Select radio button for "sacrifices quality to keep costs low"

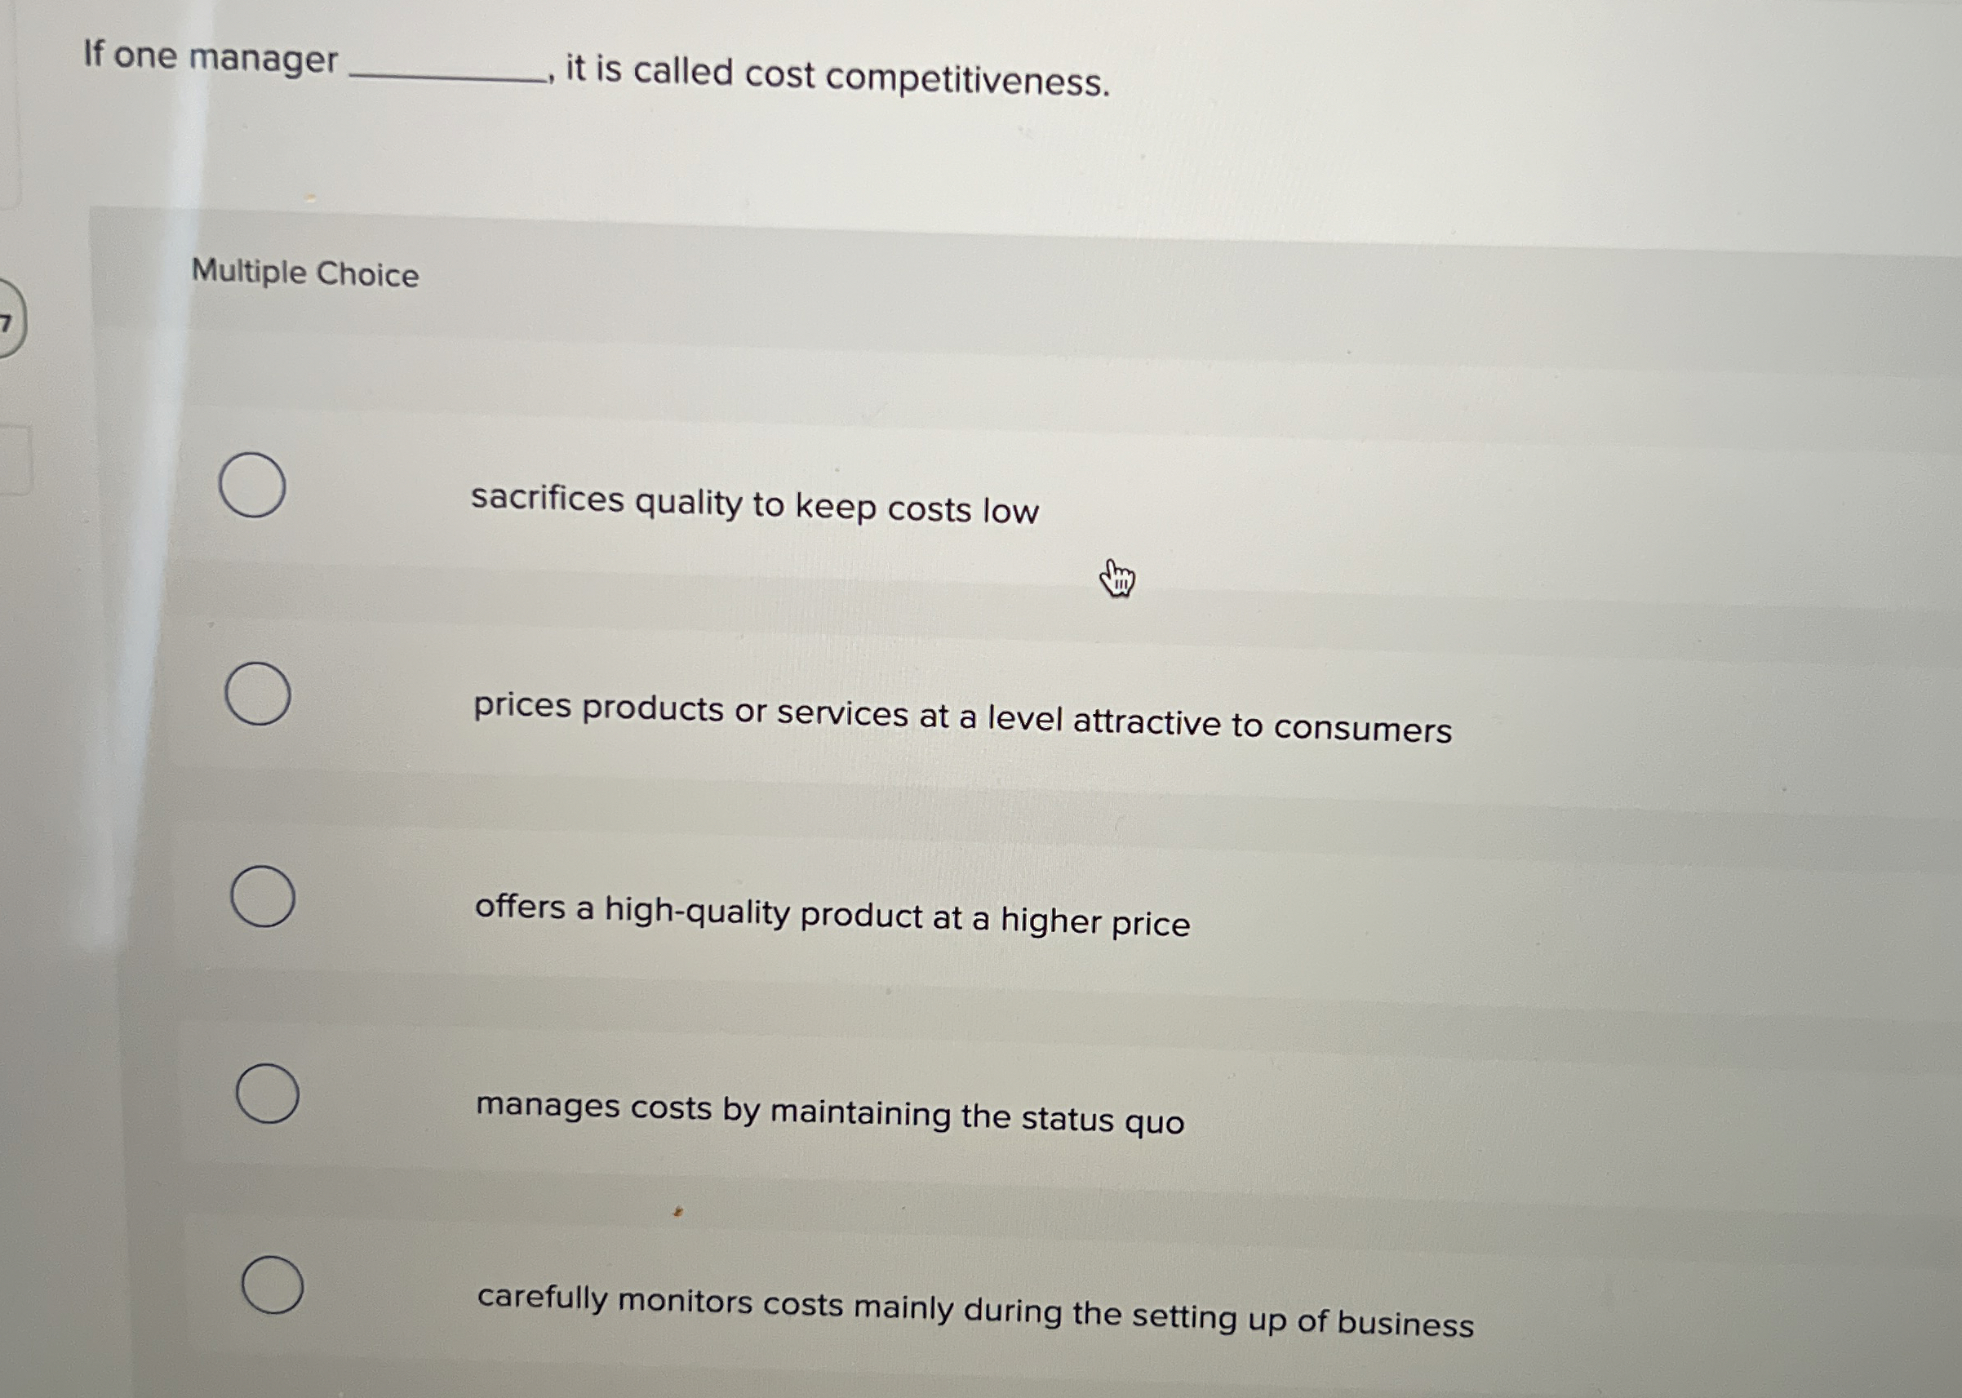click(254, 486)
